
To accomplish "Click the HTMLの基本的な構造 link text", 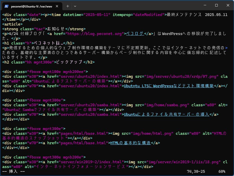I will click(131, 143).
